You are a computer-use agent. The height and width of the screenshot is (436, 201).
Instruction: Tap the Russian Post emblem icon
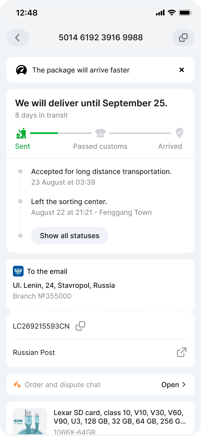click(18, 271)
